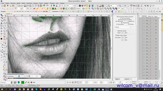163x91 pixels.
Task: Click the black info circle icon
Action: pos(80,6)
